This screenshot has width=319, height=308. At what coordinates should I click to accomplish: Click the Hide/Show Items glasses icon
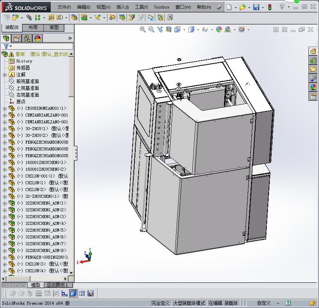[x=205, y=30]
